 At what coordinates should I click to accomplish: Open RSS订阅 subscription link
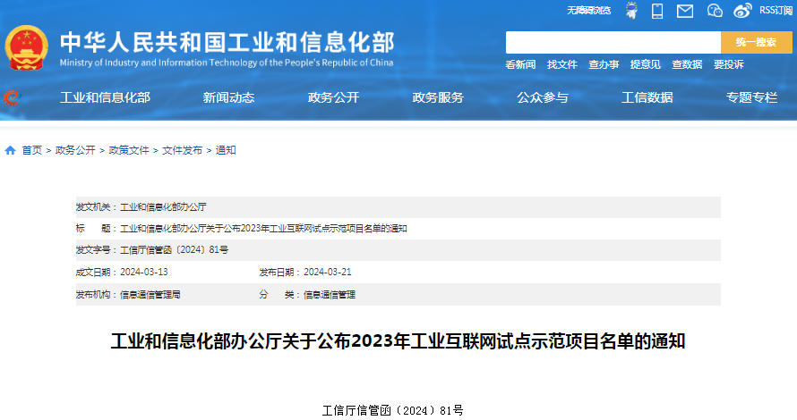(x=776, y=10)
